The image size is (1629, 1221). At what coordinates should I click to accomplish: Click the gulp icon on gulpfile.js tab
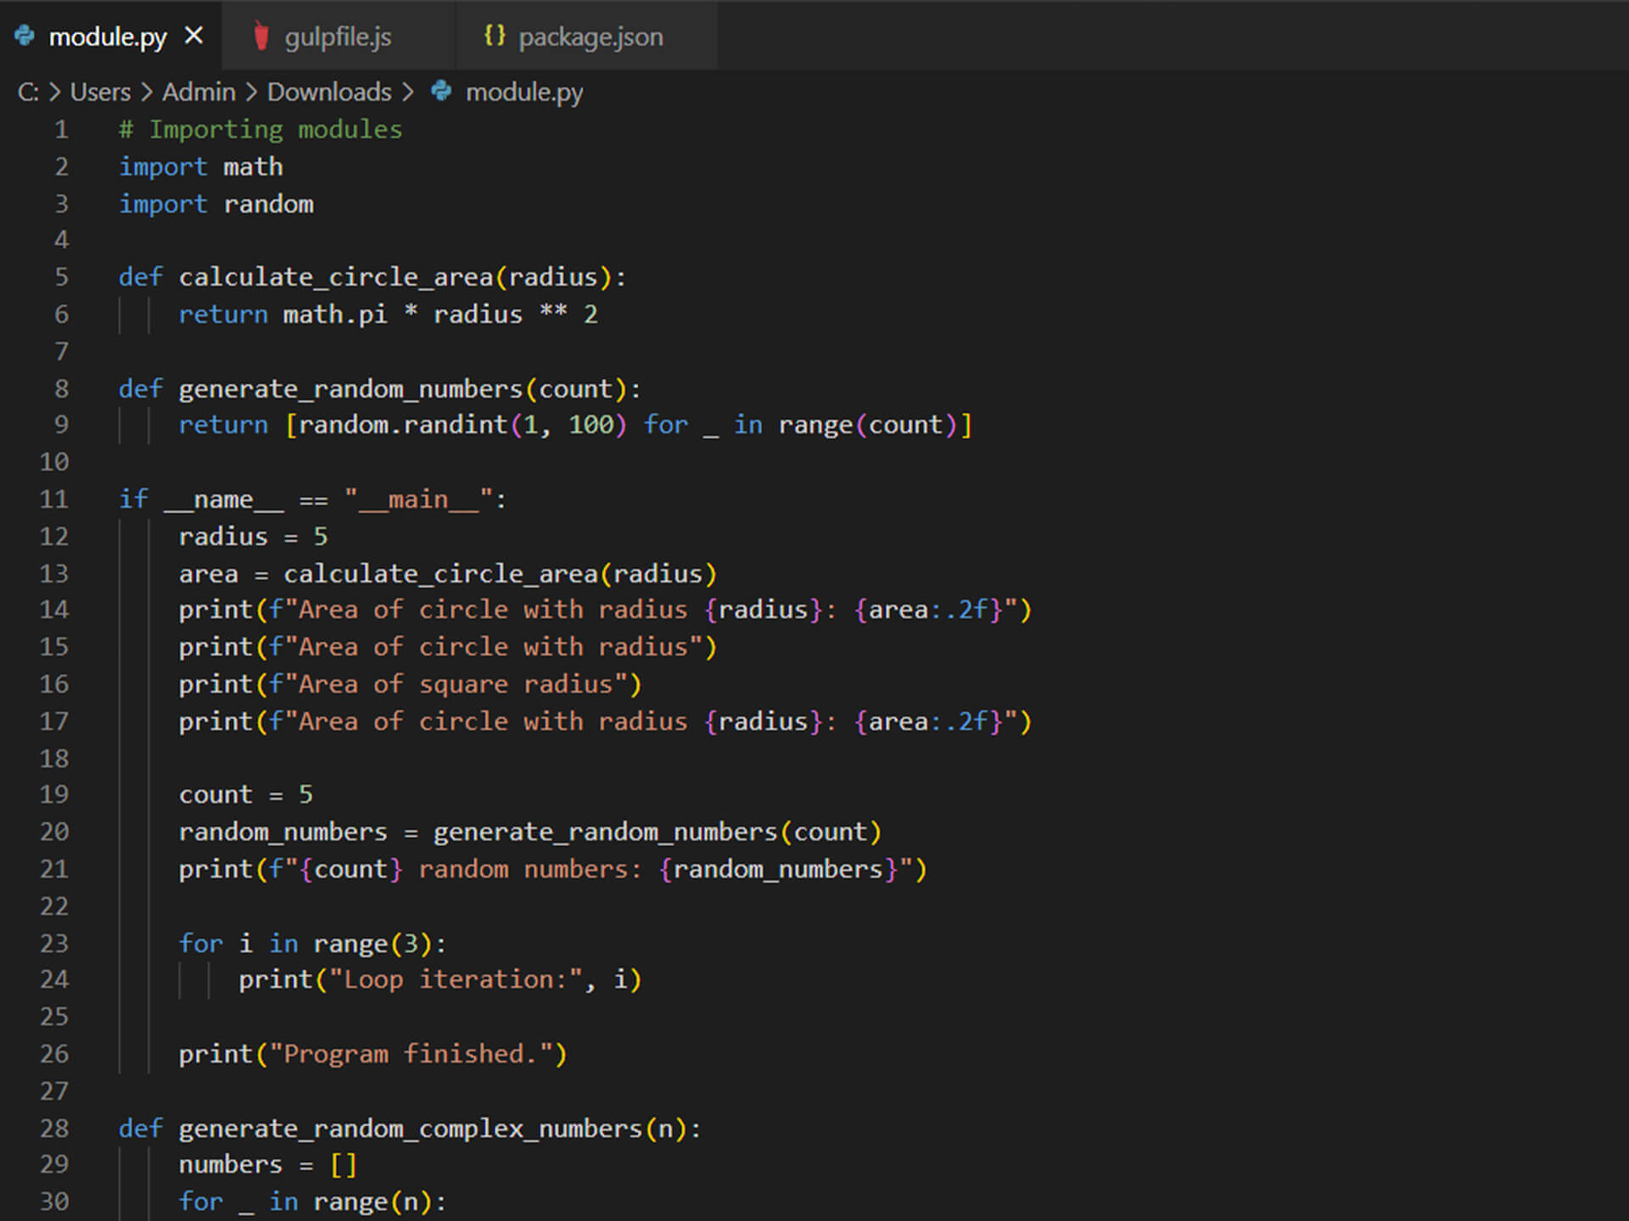tap(261, 36)
